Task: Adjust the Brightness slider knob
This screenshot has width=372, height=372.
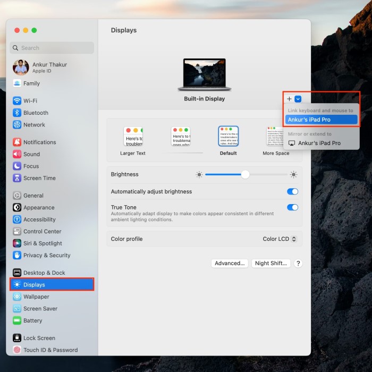Action: point(246,175)
